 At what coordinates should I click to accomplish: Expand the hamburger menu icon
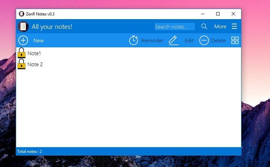tap(234, 26)
